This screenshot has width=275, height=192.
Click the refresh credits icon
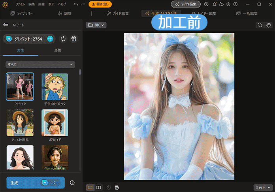pos(63,39)
